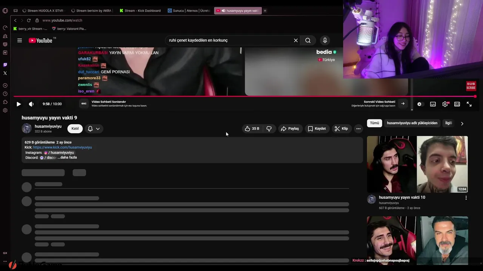The height and width of the screenshot is (271, 483).
Task: Click the SUBSCRIBE overlay on the video
Action: click(471, 86)
